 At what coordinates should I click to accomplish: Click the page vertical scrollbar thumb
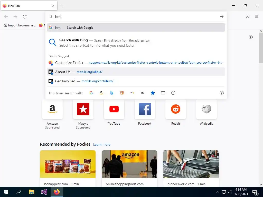coord(261,48)
